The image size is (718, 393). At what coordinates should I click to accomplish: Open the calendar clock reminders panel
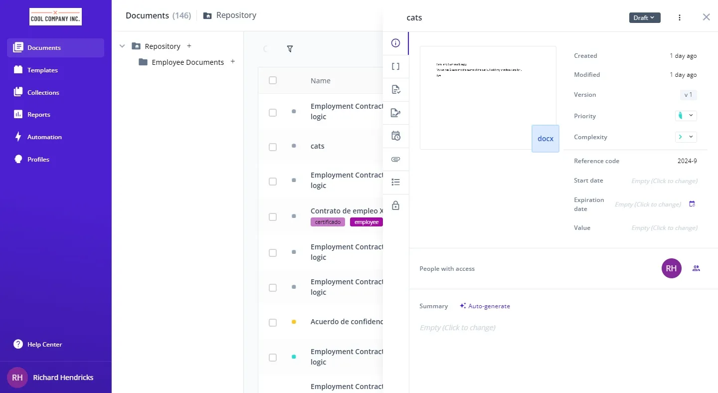[396, 136]
